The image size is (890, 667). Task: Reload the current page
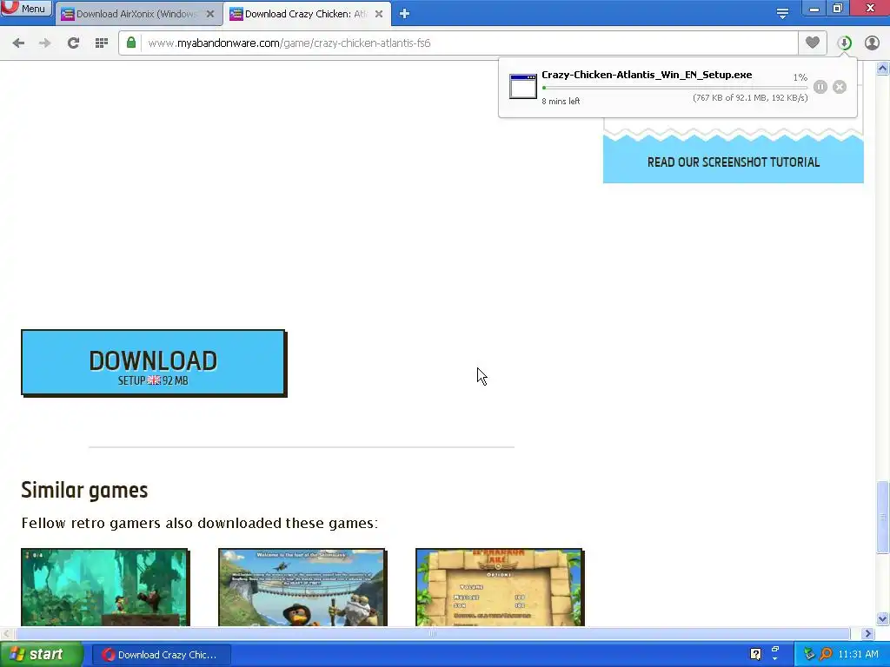(73, 43)
